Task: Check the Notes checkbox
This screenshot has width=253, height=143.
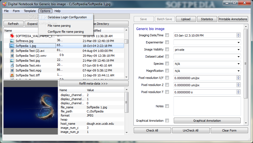Action: coord(167,106)
